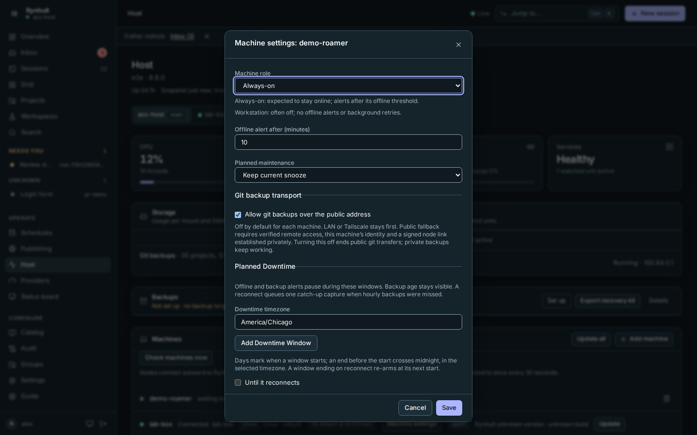Click the Catalog icon in the sidebar

pyautogui.click(x=13, y=333)
